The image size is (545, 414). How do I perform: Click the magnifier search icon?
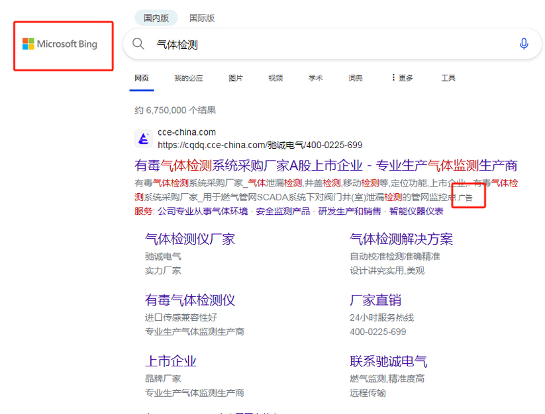point(138,44)
